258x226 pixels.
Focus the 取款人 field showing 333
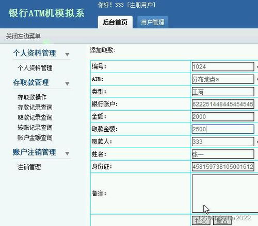point(223,142)
